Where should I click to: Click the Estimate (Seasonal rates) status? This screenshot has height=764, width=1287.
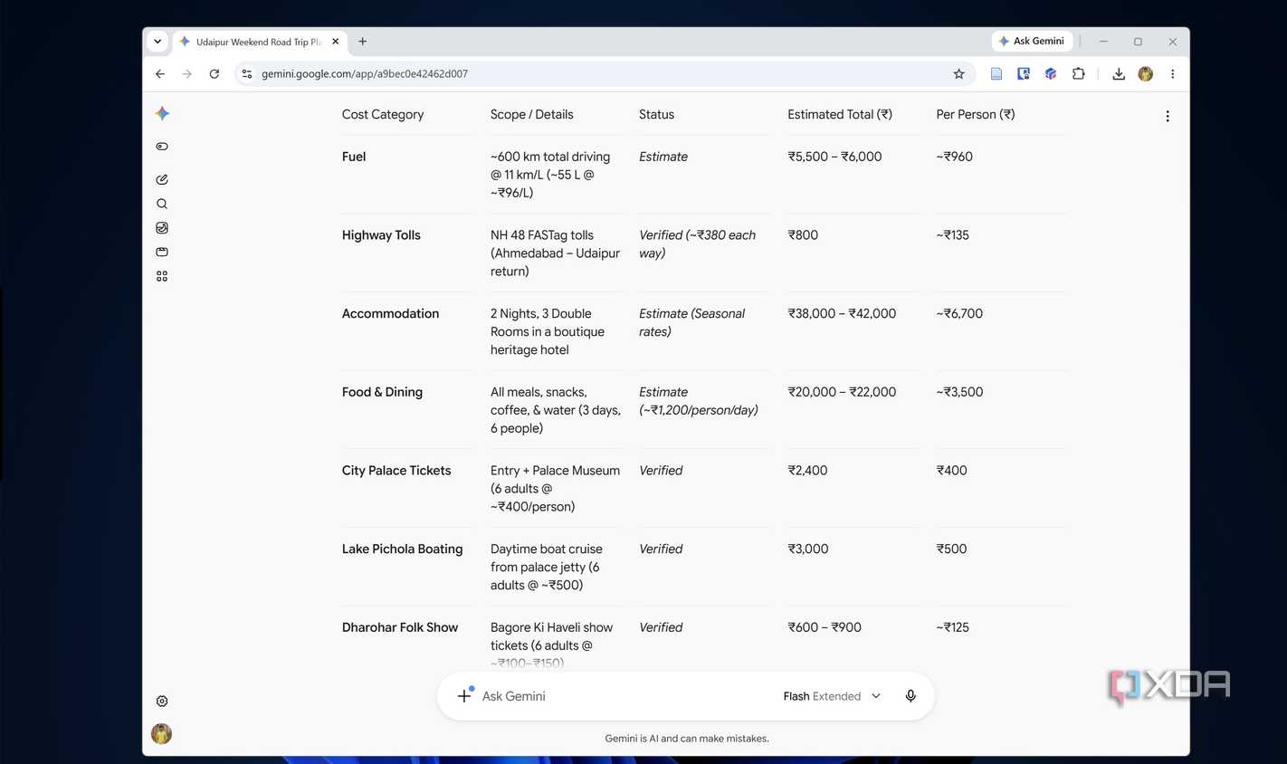(692, 323)
